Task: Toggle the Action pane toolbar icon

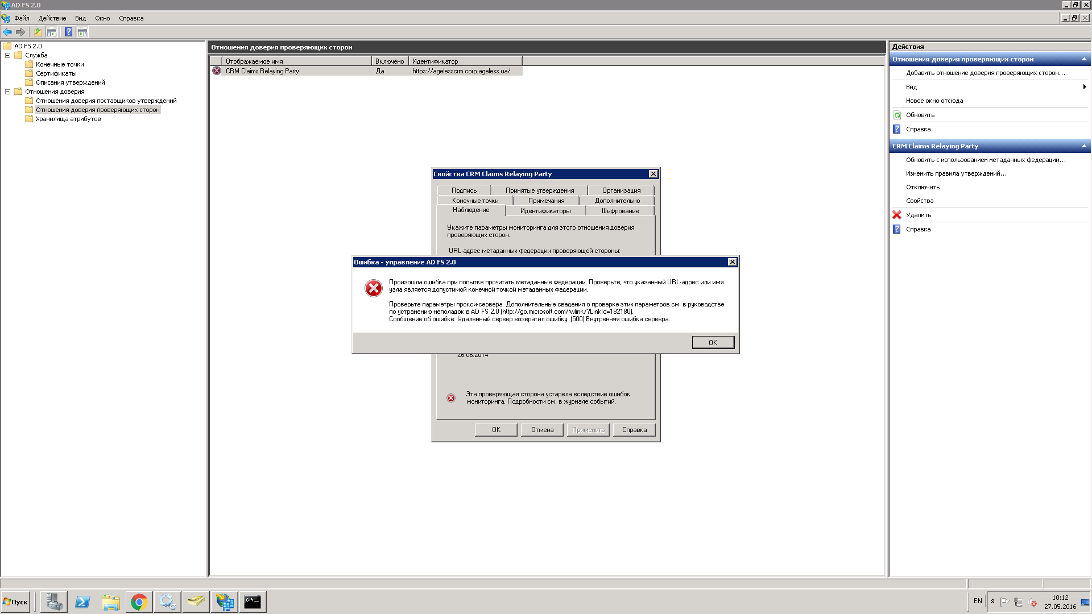Action: (x=82, y=32)
